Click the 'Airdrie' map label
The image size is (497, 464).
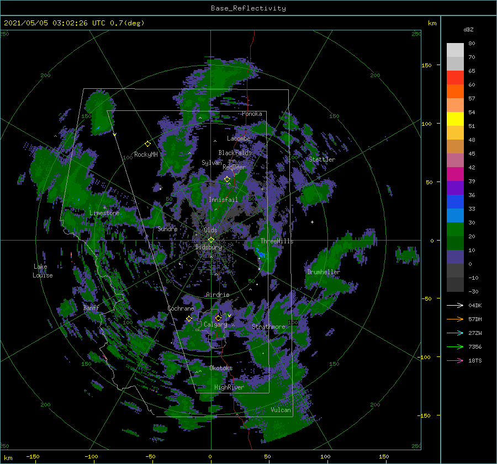(218, 295)
